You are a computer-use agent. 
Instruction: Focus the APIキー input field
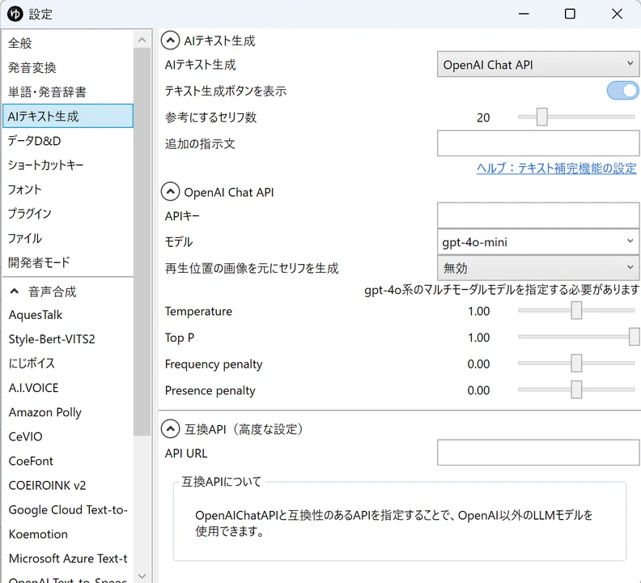[x=538, y=215]
